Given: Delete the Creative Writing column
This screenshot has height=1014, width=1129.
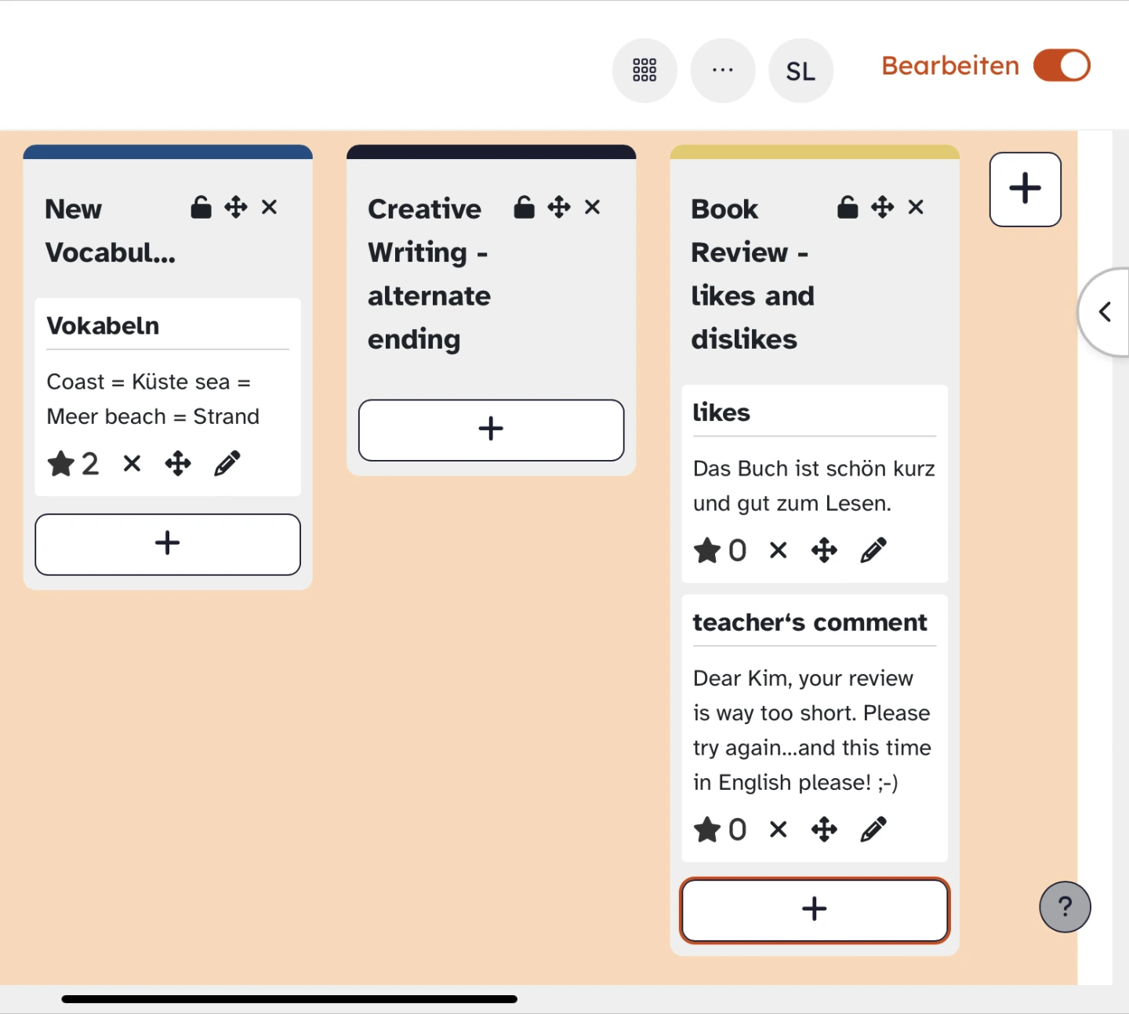Looking at the screenshot, I should (593, 208).
